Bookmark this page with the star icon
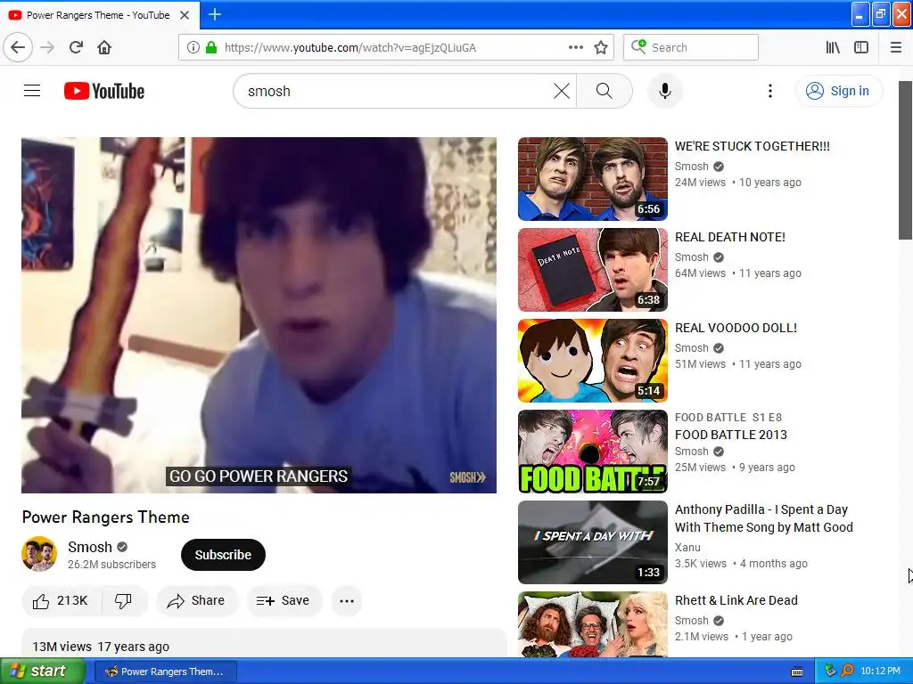This screenshot has height=684, width=913. pos(601,48)
